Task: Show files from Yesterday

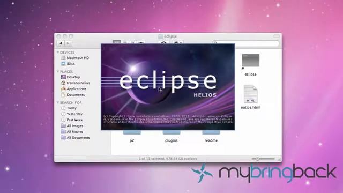Action: [x=71, y=114]
